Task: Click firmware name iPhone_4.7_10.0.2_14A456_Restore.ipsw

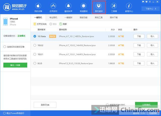Action: click(x=77, y=45)
